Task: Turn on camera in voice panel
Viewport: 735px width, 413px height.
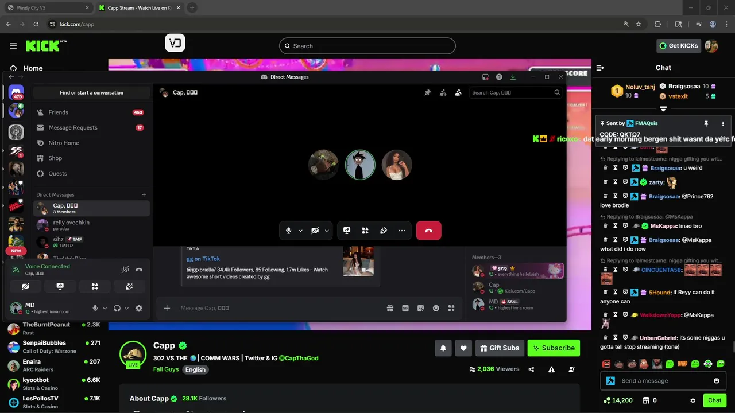Action: (25, 286)
